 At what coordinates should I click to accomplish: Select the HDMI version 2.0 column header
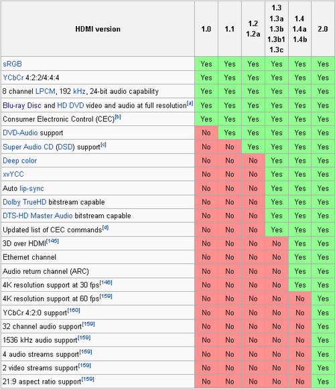pos(322,29)
